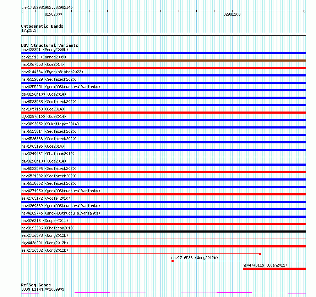
Task: Select nsv3192296 (Chaisson2019) label
Action: coord(48,228)
